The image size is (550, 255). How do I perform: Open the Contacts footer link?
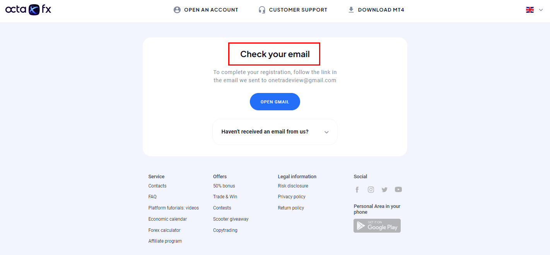[157, 186]
